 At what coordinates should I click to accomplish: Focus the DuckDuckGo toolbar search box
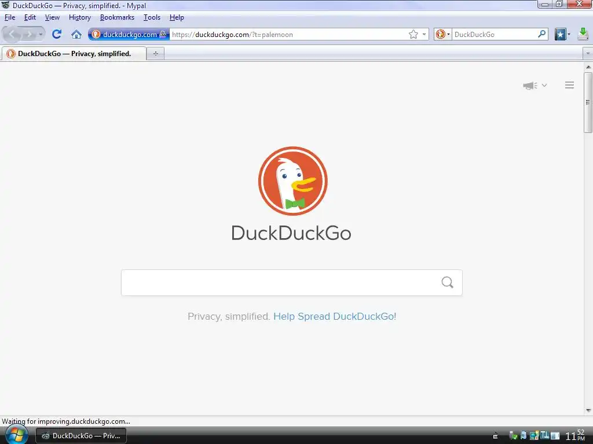coord(495,34)
